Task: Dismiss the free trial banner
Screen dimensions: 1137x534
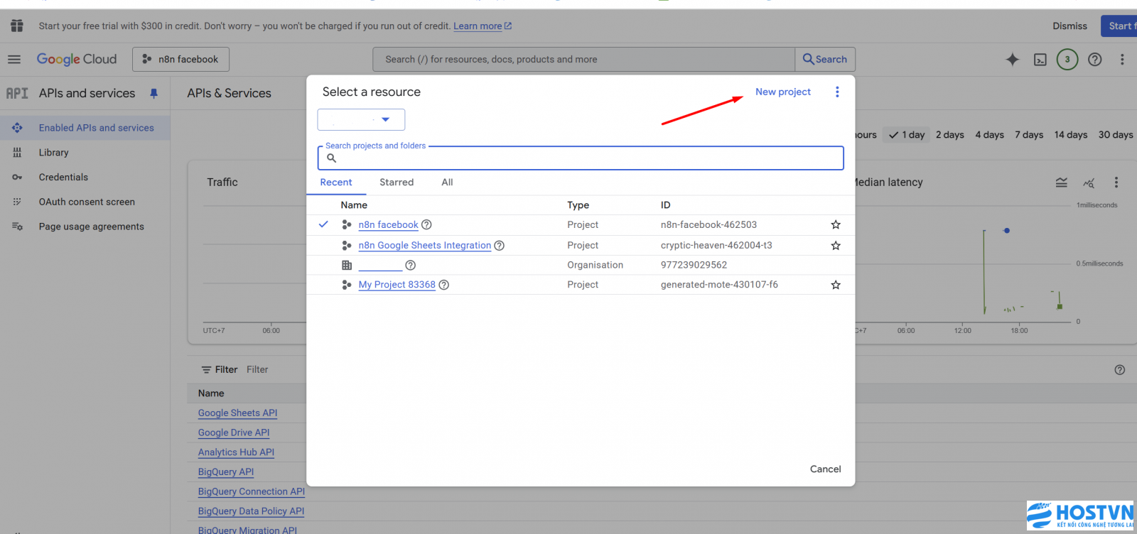Action: pyautogui.click(x=1069, y=26)
